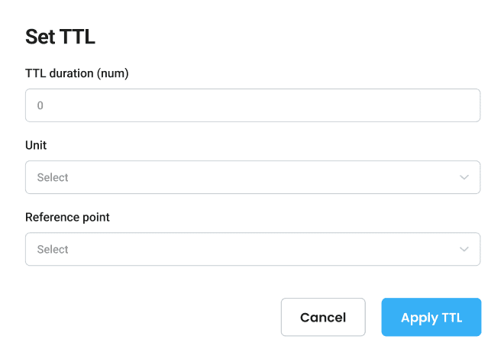Click 'Select' placeholder text in Unit combo box

[x=53, y=177]
